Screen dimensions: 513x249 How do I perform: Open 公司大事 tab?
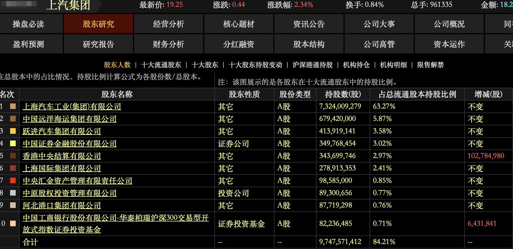click(x=379, y=24)
